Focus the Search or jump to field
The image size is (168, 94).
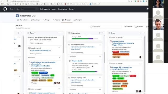click(x=23, y=9)
